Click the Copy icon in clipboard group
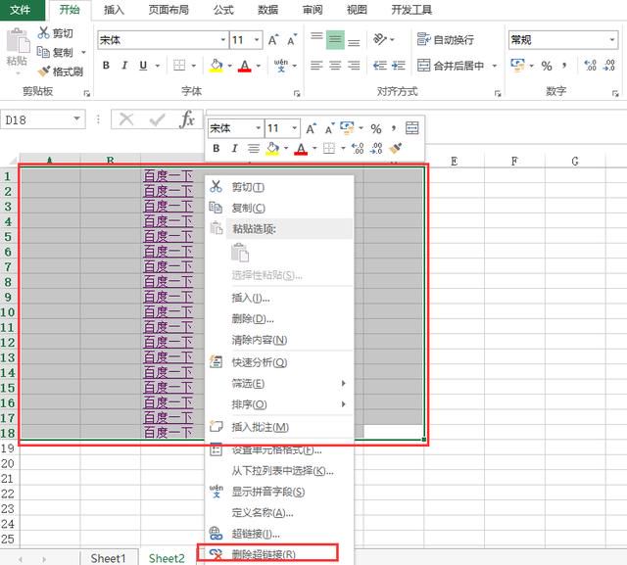 click(x=43, y=52)
